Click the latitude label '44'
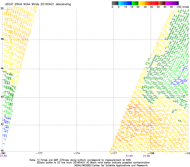 (2, 97)
